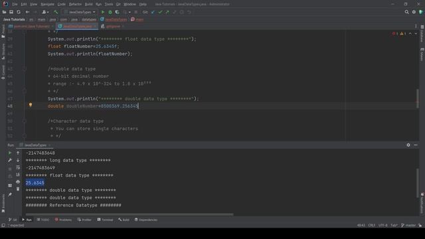Print console output with the printer icon

tap(18, 181)
